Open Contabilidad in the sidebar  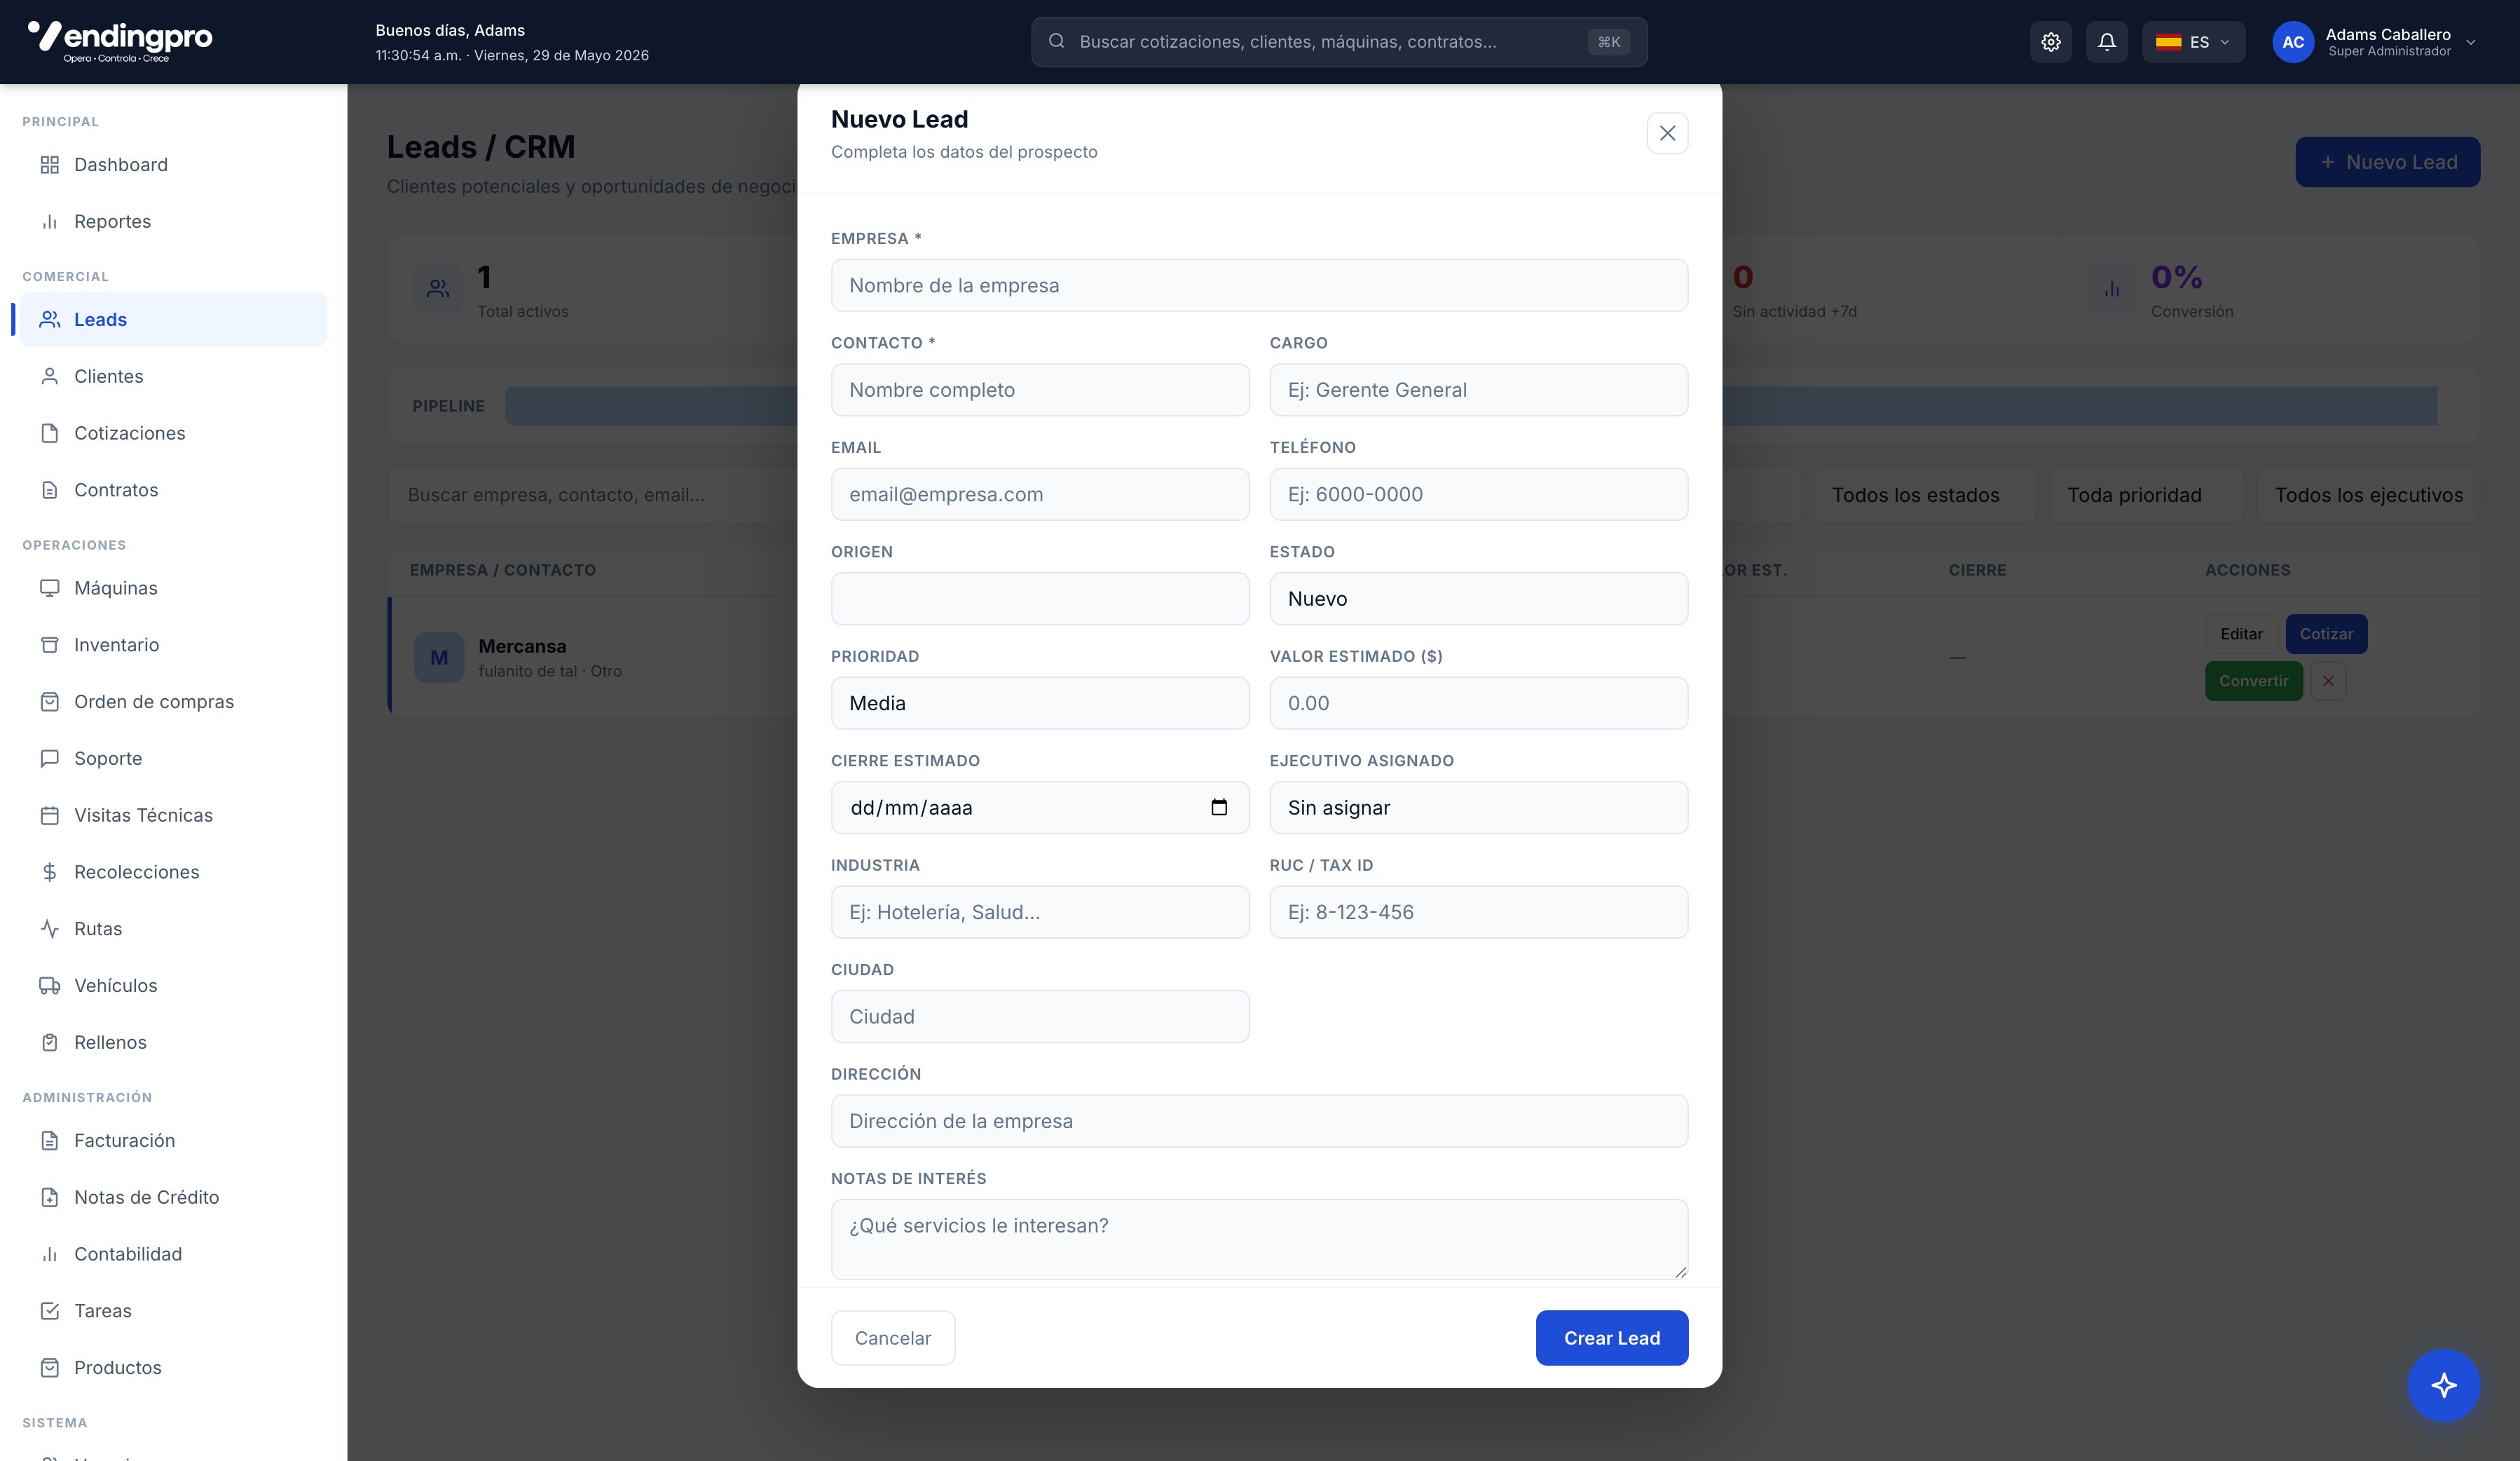(x=173, y=1254)
